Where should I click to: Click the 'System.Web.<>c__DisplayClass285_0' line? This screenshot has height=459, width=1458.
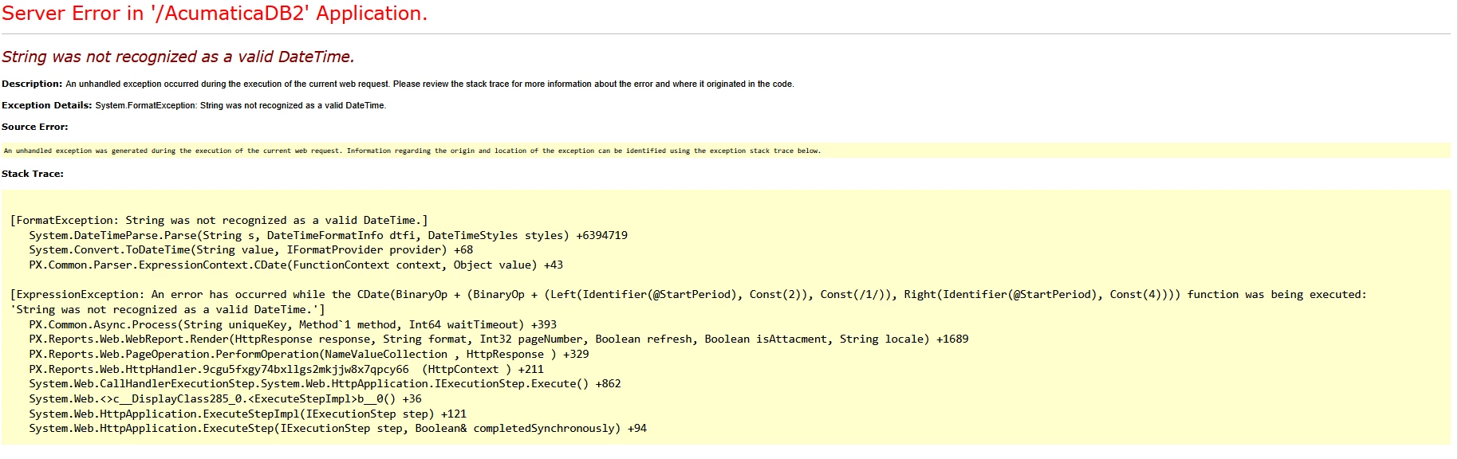(226, 399)
